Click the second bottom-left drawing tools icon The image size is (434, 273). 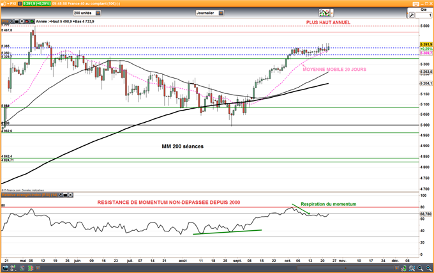click(13, 268)
